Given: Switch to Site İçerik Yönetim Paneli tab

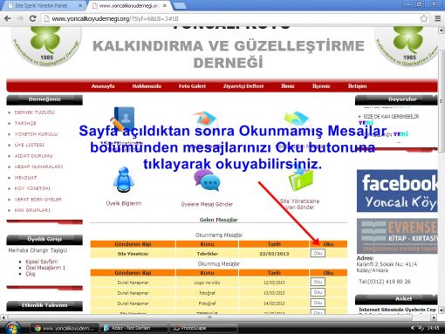Looking at the screenshot, I should click(x=43, y=5).
